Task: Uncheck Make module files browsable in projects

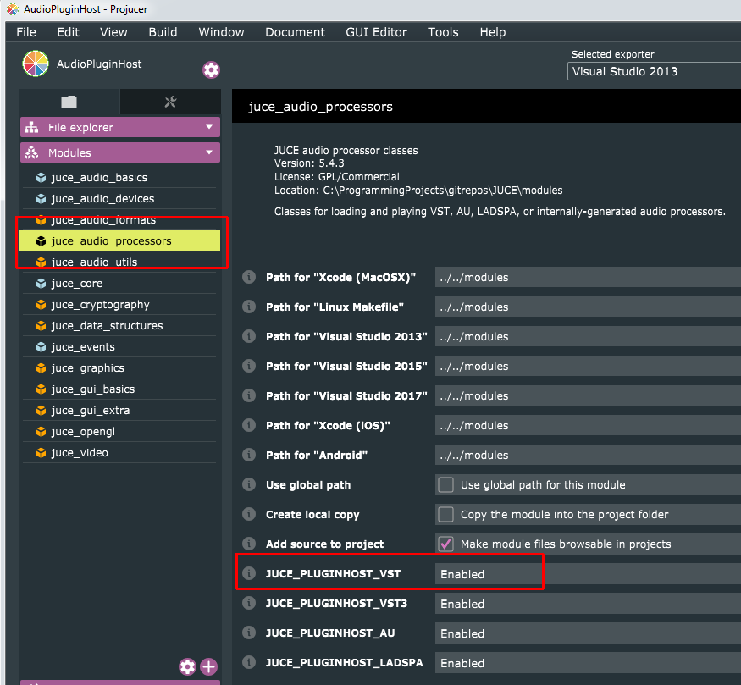Action: pos(445,544)
